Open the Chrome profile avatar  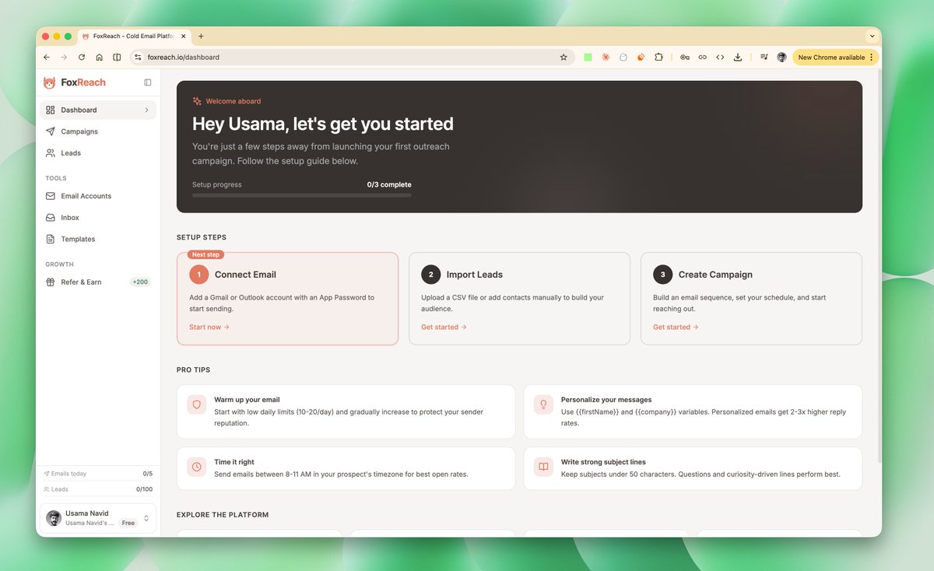coord(781,58)
